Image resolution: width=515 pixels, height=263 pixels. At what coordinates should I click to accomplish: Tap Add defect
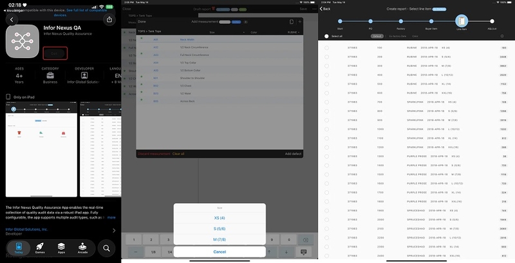click(294, 154)
